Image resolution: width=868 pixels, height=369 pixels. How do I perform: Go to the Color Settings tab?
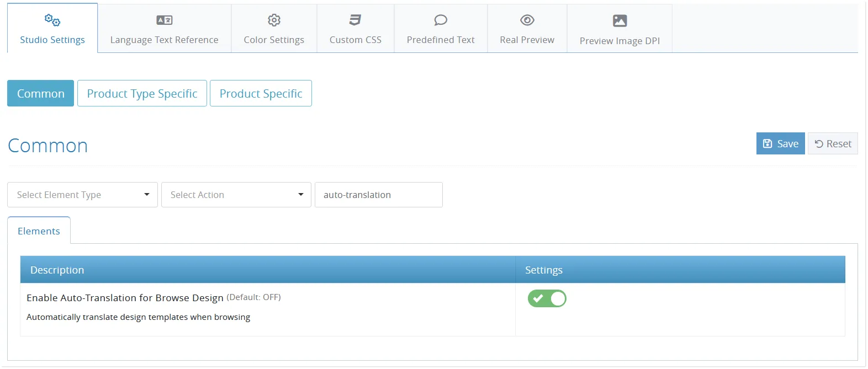tap(274, 29)
